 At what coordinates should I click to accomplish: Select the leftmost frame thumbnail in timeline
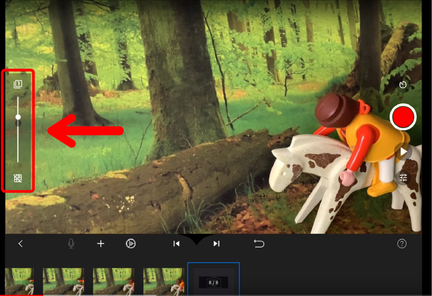tap(19, 281)
